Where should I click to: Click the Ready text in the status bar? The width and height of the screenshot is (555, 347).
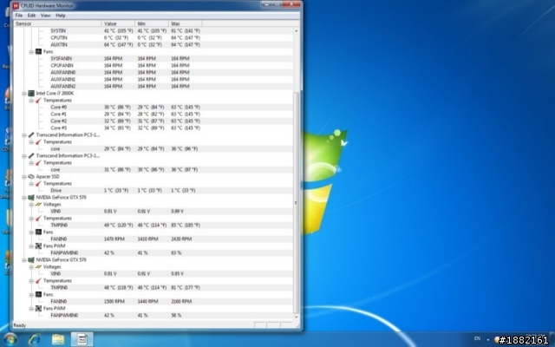[x=19, y=325]
